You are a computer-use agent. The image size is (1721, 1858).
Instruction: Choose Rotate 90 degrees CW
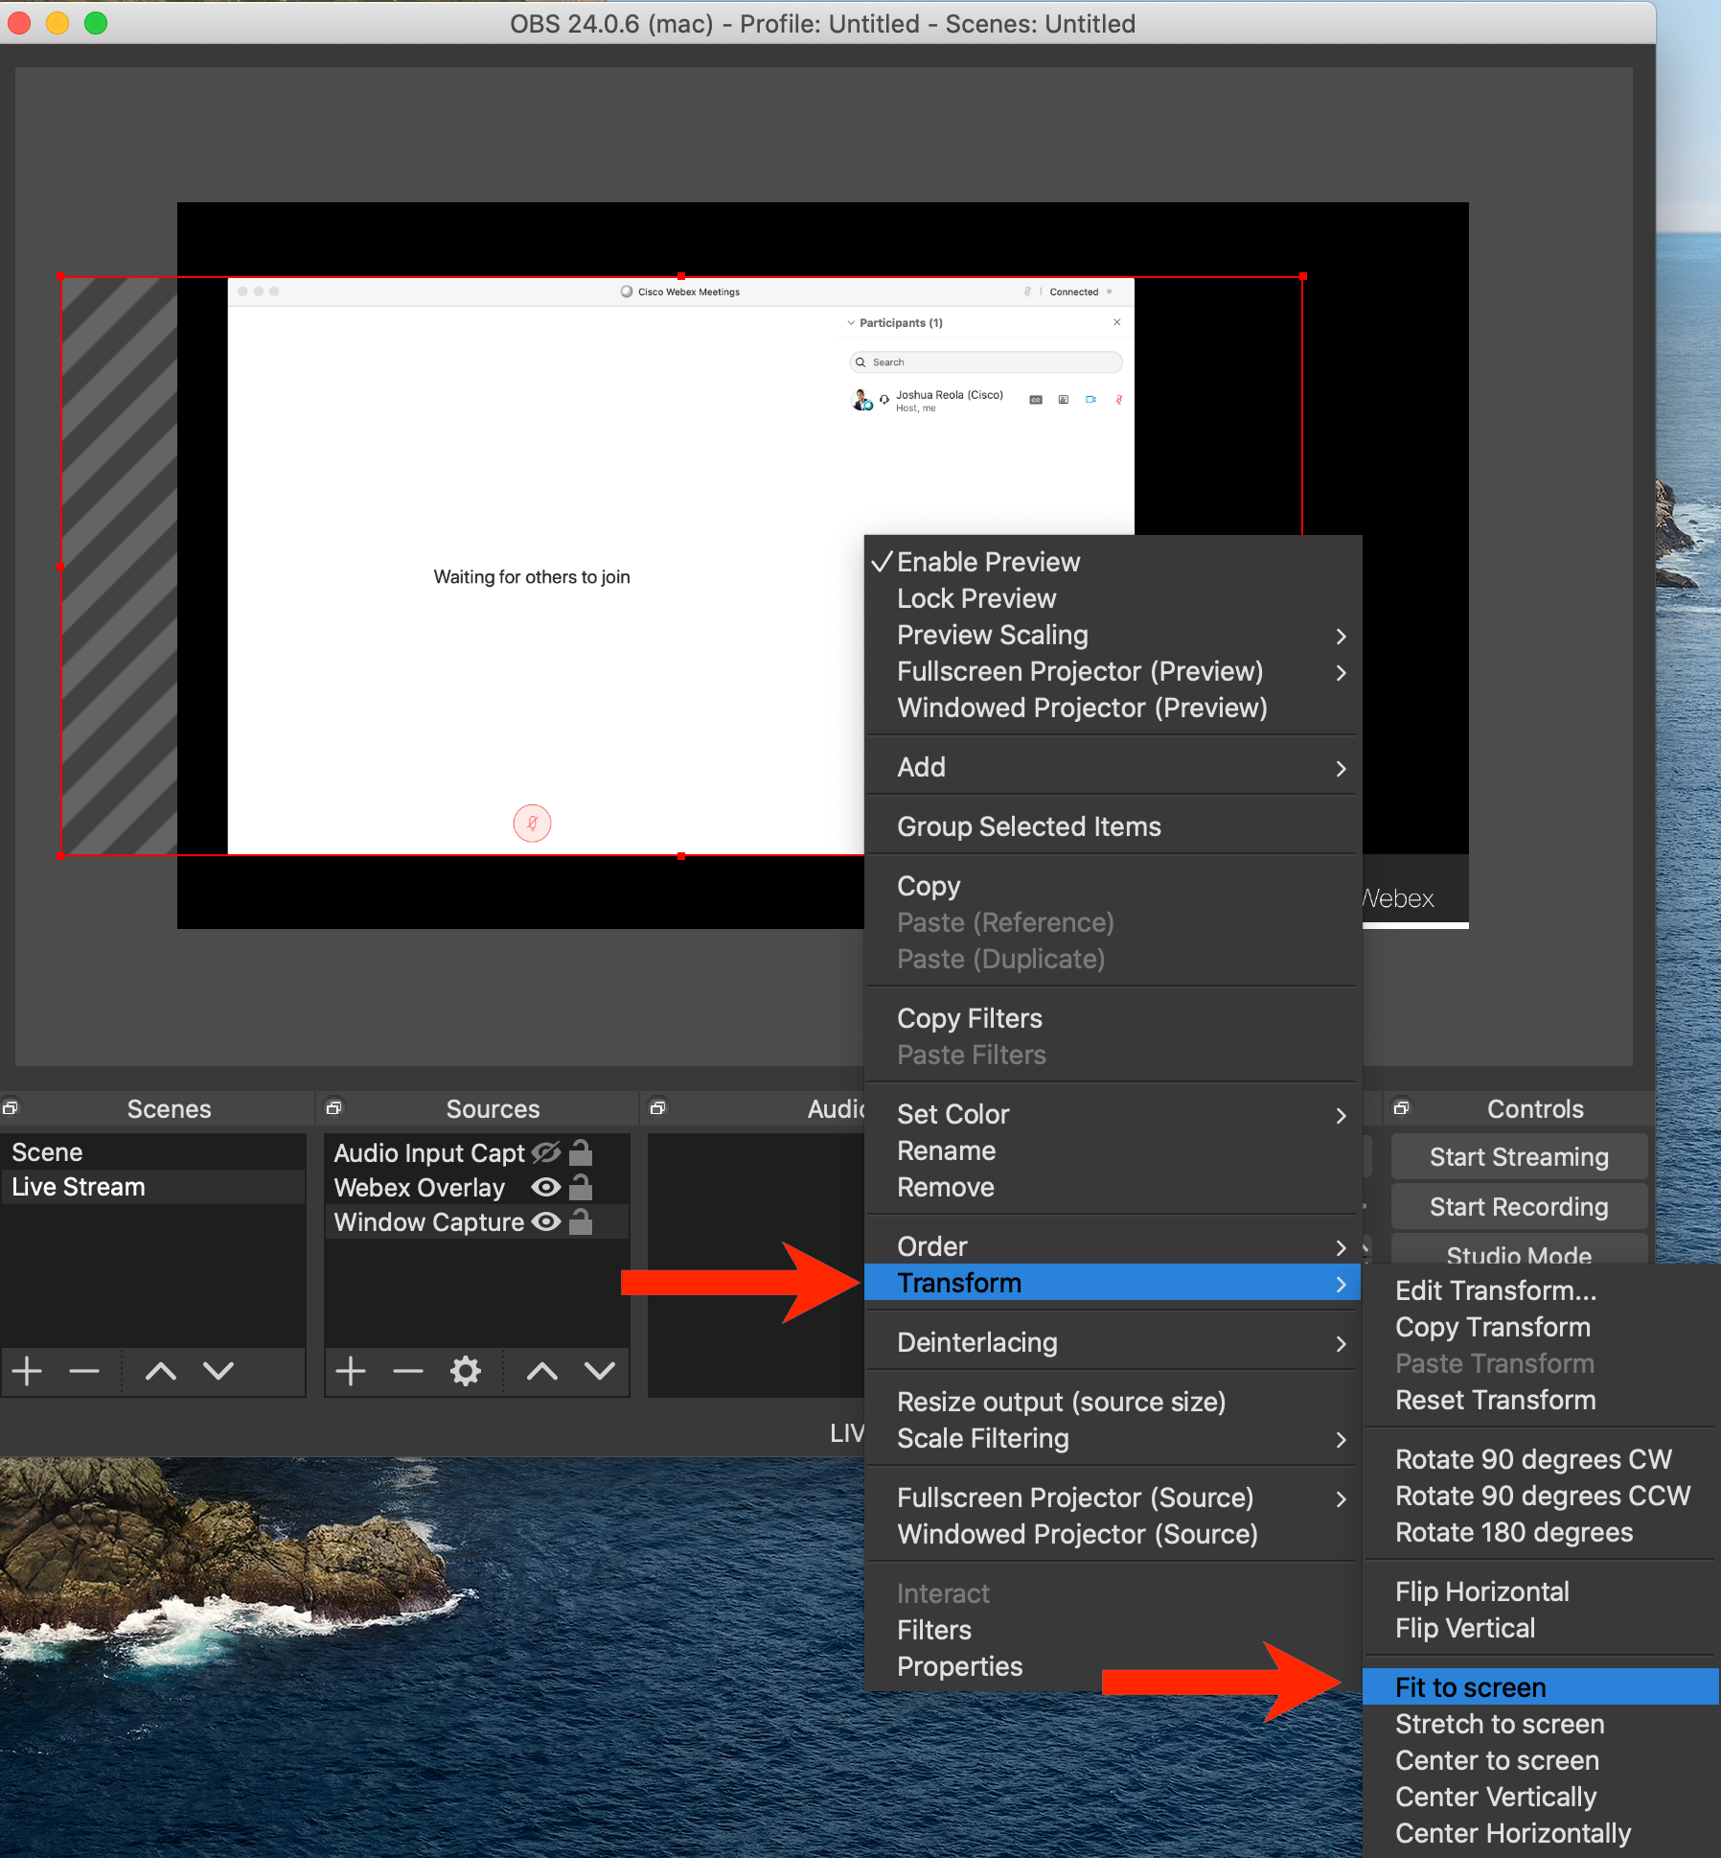pos(1541,1459)
